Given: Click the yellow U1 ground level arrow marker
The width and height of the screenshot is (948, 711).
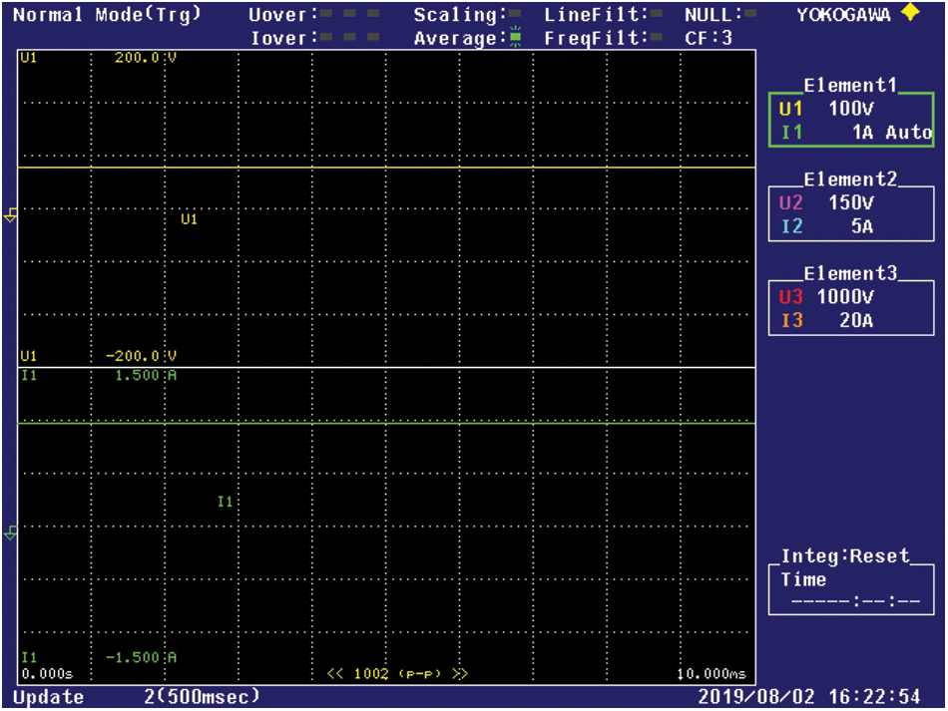Looking at the screenshot, I should (x=11, y=214).
